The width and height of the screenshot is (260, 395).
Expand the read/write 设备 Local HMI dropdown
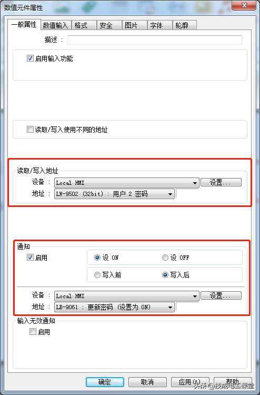pyautogui.click(x=127, y=183)
